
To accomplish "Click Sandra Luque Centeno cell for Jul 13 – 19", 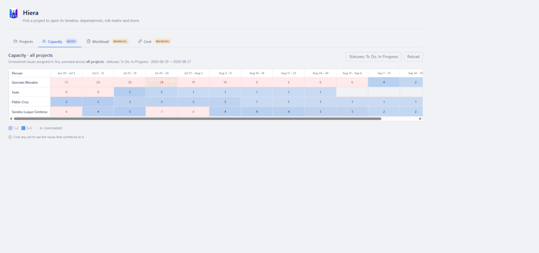I will [x=130, y=112].
